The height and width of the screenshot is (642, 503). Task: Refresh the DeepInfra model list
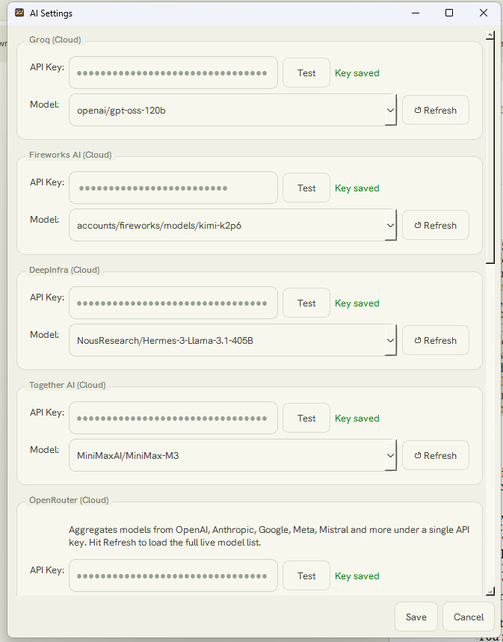point(436,340)
